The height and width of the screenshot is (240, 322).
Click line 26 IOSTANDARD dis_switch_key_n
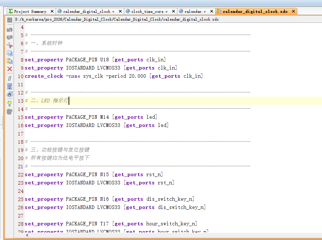[115, 208]
